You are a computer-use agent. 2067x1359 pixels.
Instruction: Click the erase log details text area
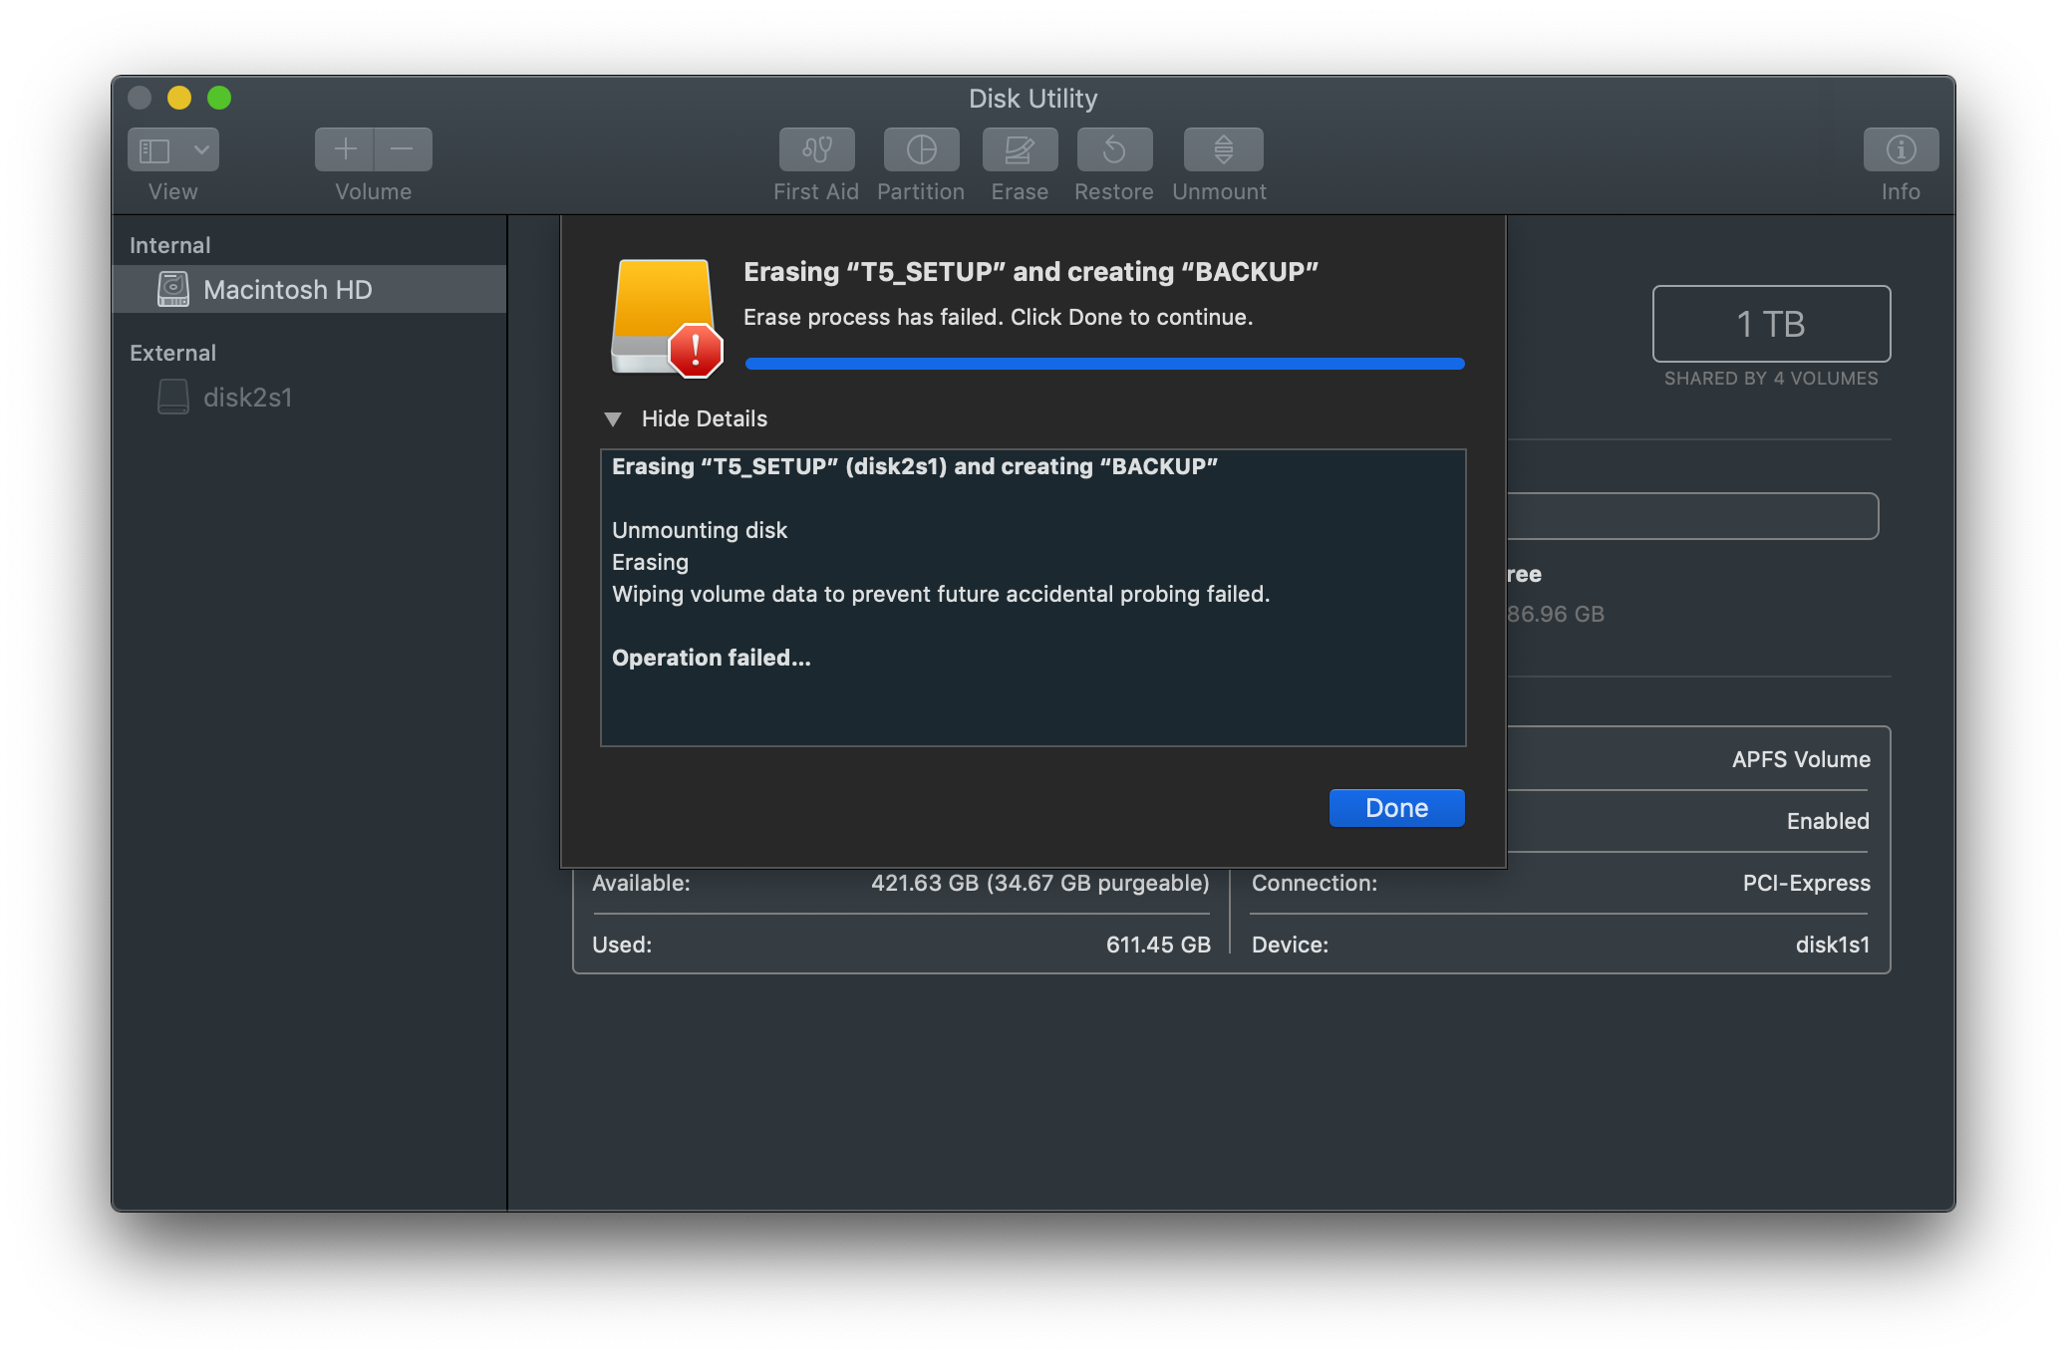click(x=1033, y=598)
